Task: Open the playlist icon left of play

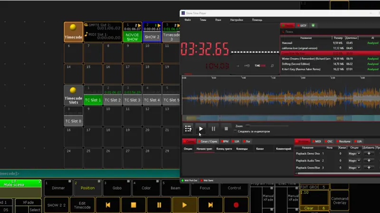Action: pos(188,128)
